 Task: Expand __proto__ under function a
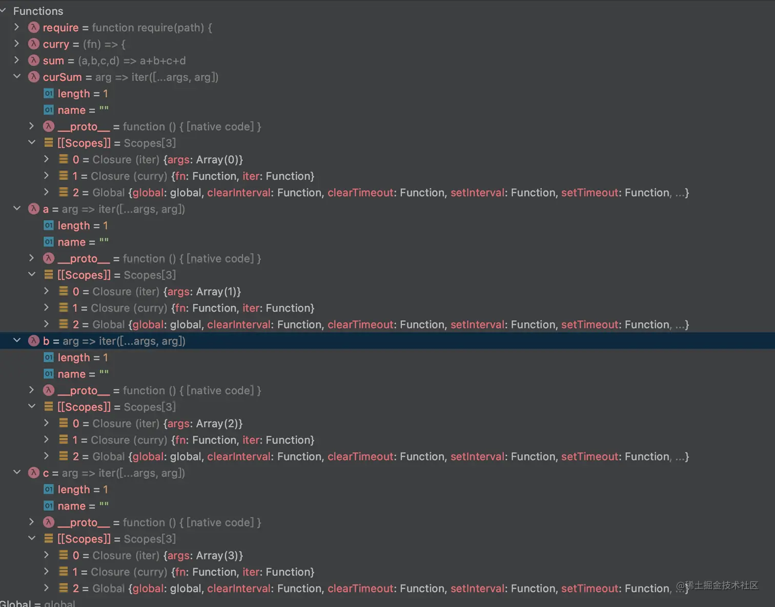click(x=32, y=258)
